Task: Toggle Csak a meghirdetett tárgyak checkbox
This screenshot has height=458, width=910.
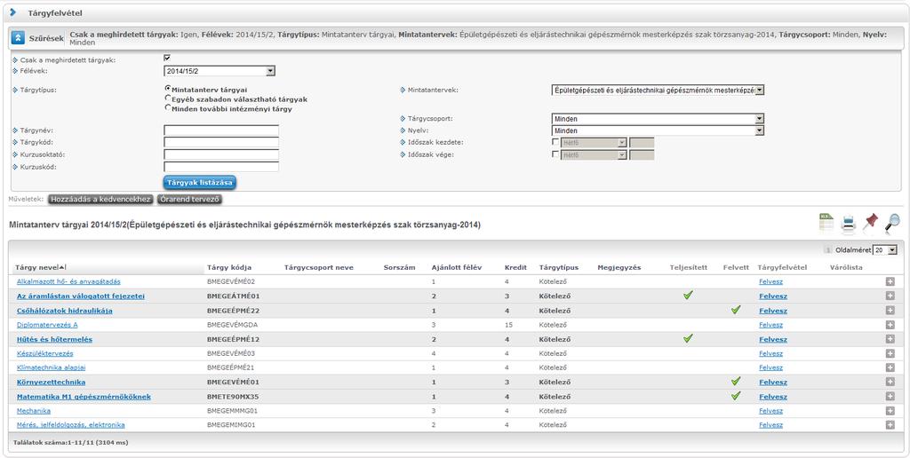Action: 167,58
